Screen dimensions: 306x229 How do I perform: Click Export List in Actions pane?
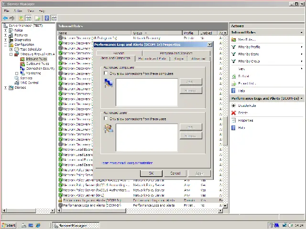[x=247, y=83]
